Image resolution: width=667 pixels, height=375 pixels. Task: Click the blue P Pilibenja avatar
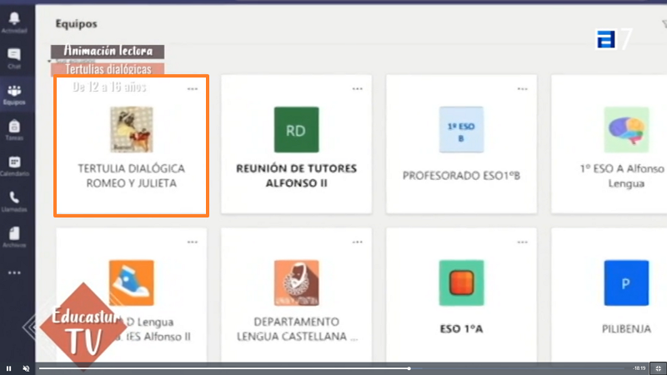coord(627,282)
